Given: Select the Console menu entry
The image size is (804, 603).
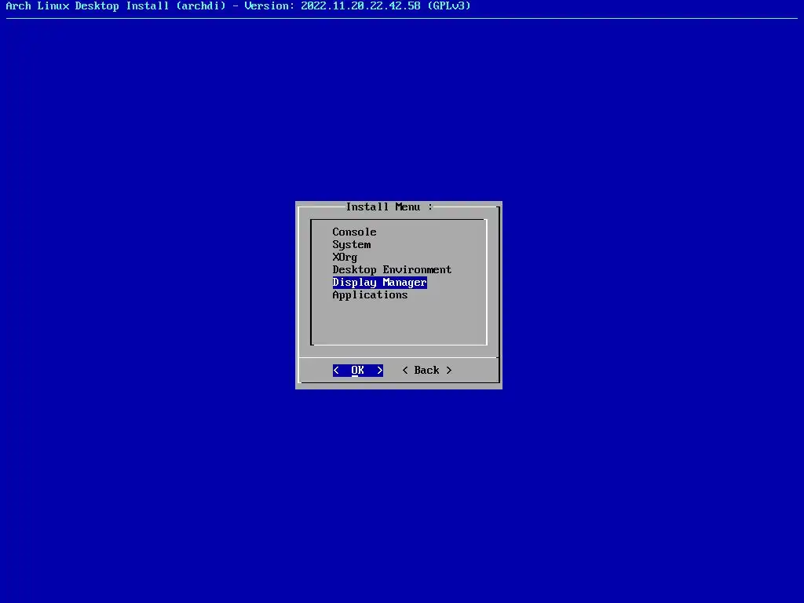Looking at the screenshot, I should (x=354, y=232).
